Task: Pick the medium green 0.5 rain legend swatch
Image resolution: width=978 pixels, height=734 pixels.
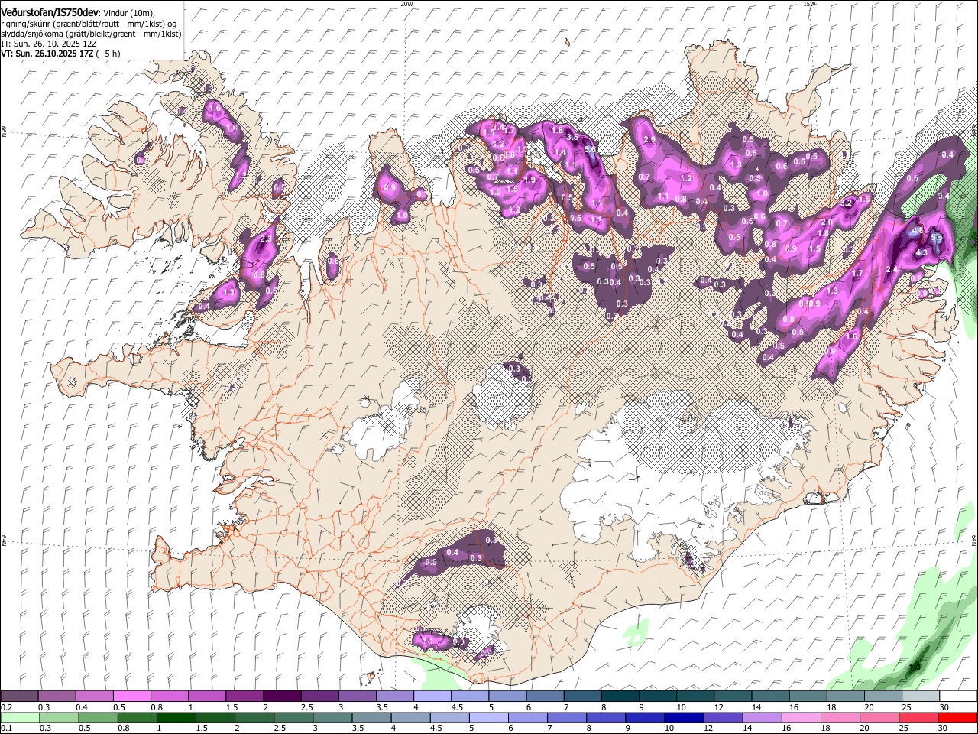Action: click(x=98, y=717)
